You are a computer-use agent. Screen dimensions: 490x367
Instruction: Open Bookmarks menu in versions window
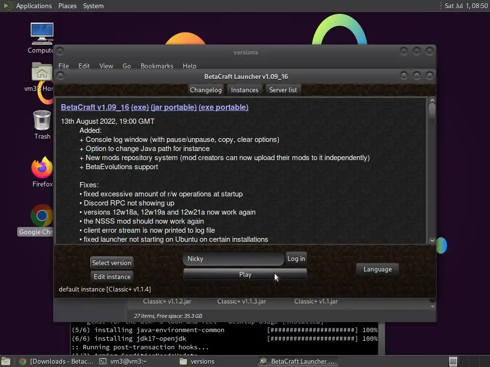click(156, 66)
